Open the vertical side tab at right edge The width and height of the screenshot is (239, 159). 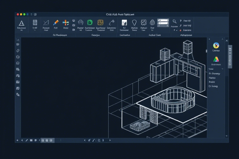(230, 57)
